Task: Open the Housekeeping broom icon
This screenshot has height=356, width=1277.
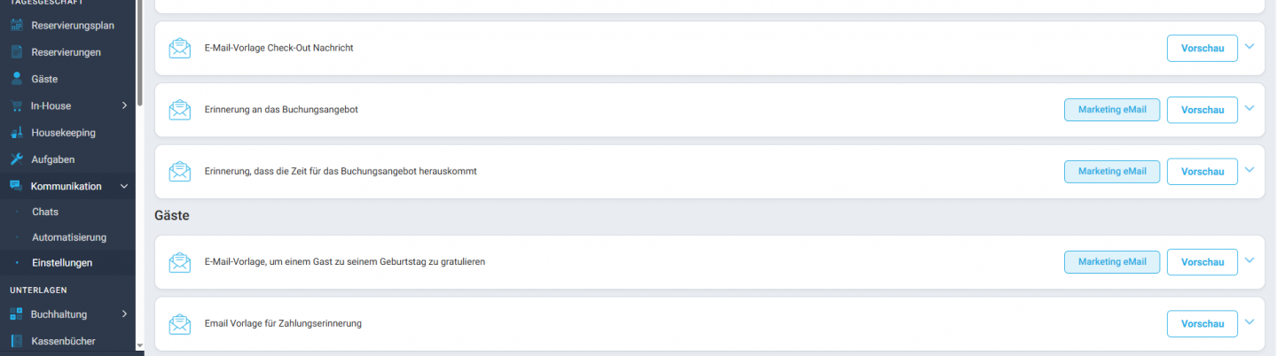Action: click(16, 133)
